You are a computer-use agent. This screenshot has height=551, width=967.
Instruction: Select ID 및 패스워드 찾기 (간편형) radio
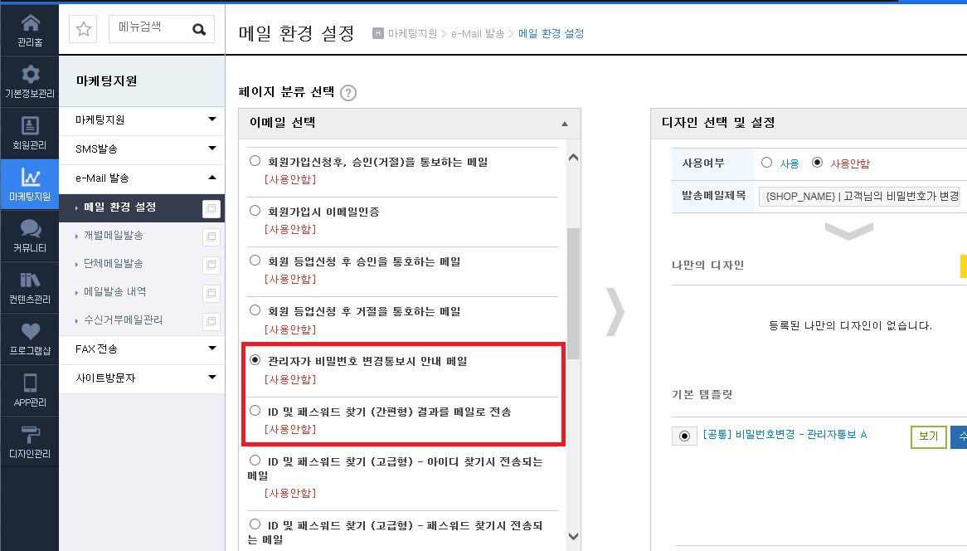255,410
